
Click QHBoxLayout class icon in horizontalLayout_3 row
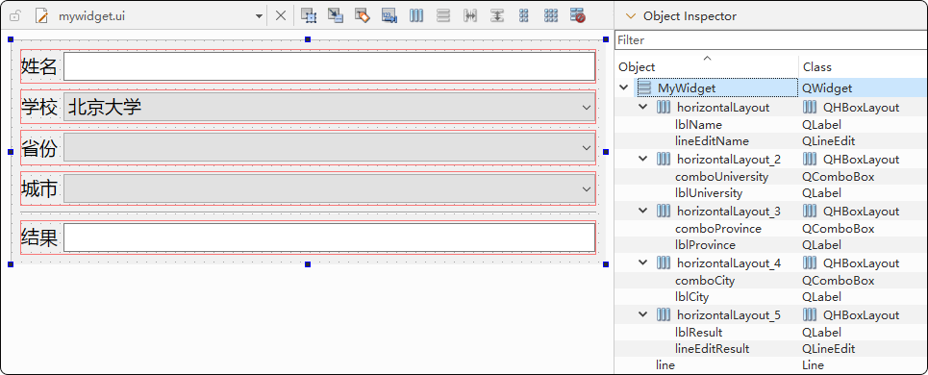[810, 212]
